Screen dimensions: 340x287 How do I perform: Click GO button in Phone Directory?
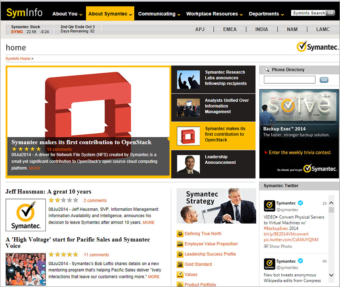324,80
